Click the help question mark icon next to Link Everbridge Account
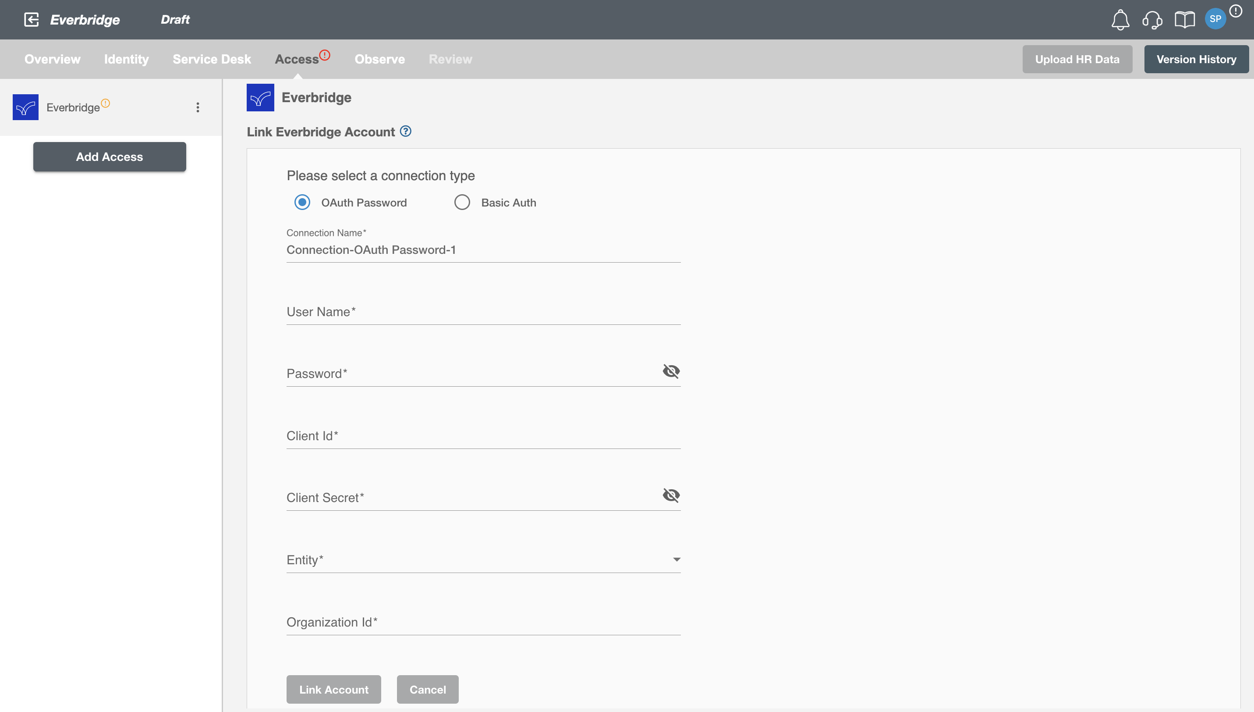 (406, 132)
